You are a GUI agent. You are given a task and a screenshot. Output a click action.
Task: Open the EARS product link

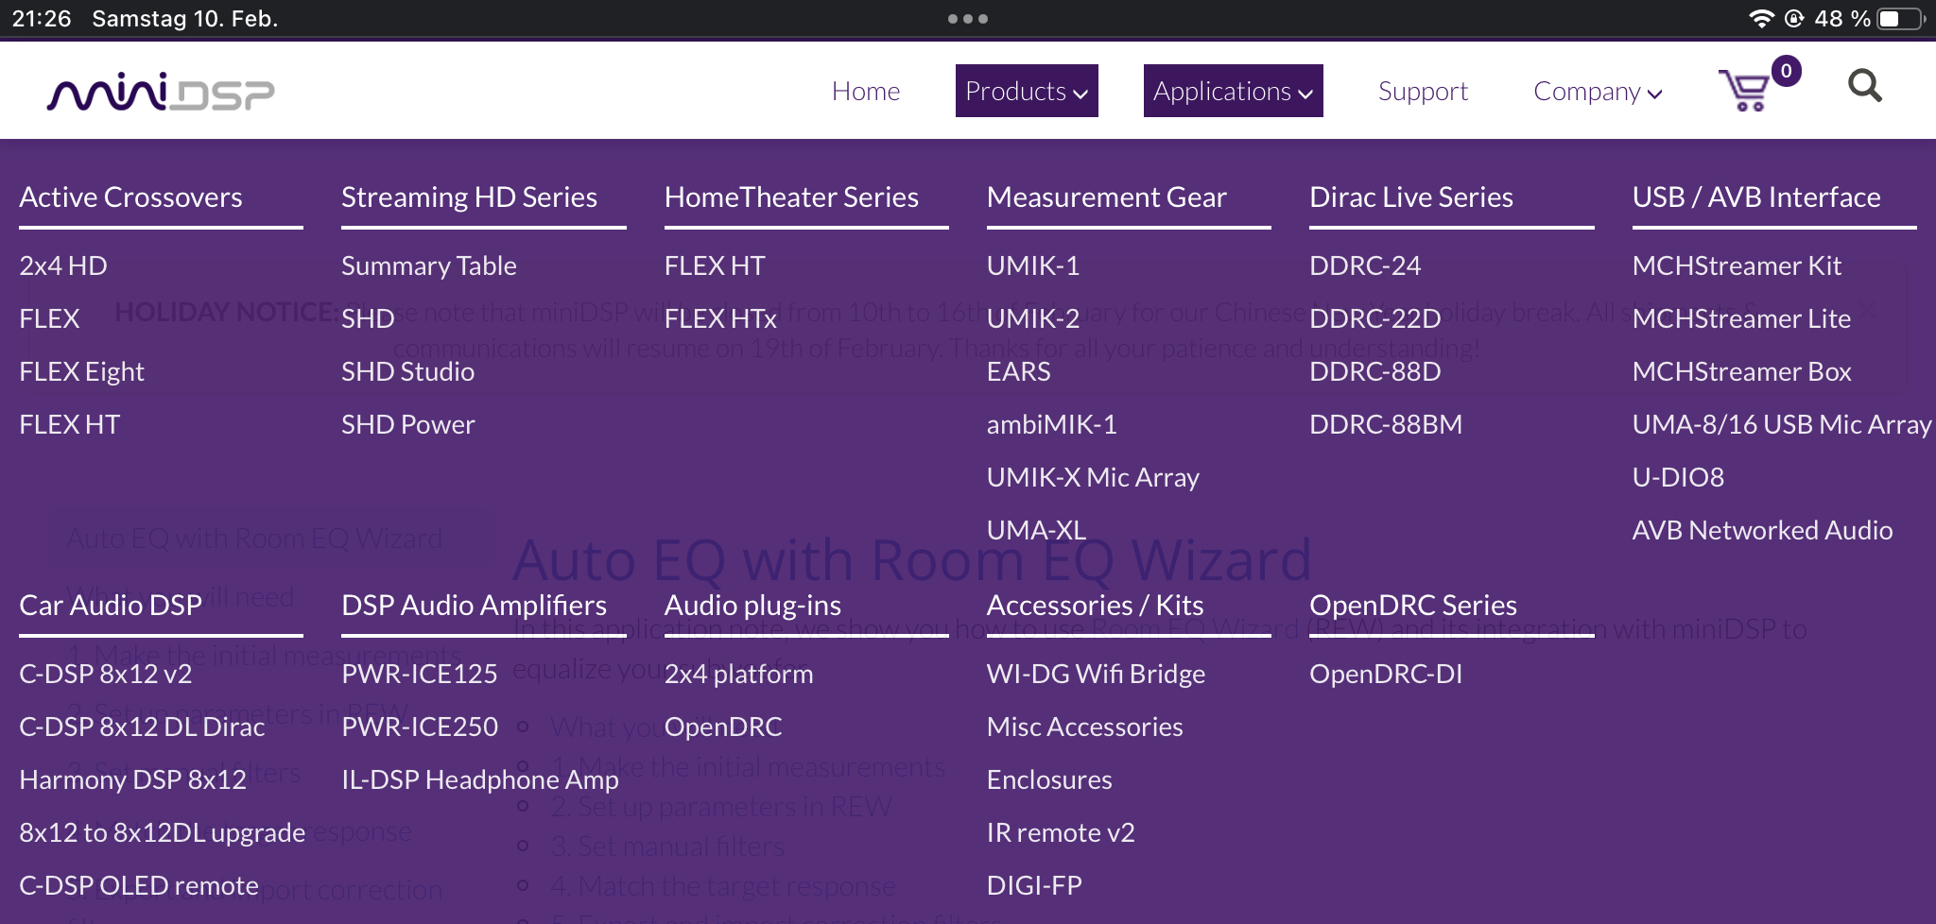1018,371
